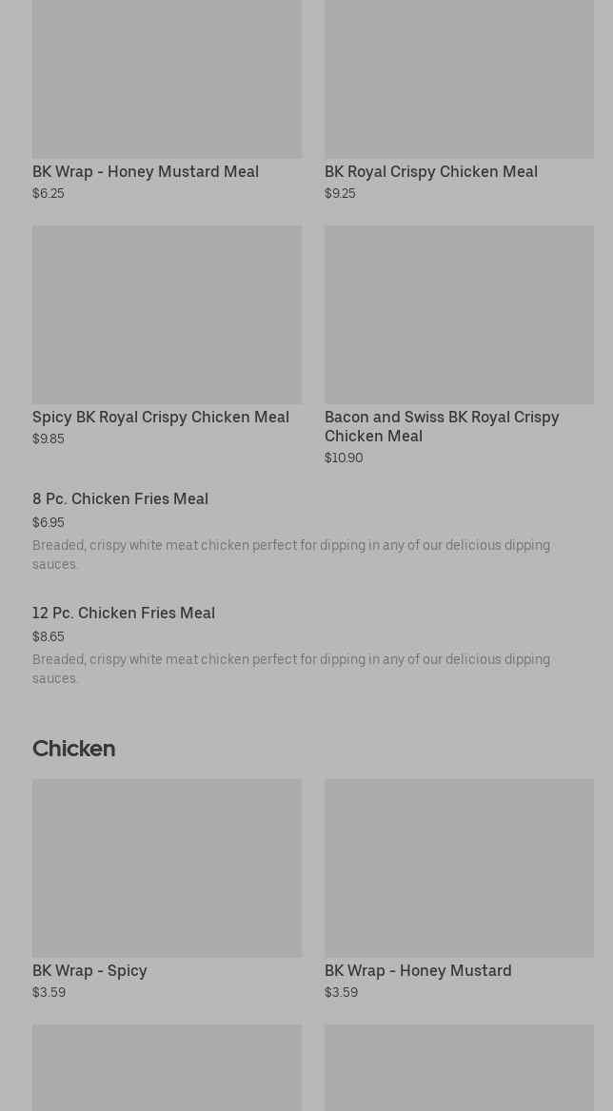Select the BK Wrap - Honey Mustard title under Chicken
Viewport: 613px width, 1111px height.
418,971
